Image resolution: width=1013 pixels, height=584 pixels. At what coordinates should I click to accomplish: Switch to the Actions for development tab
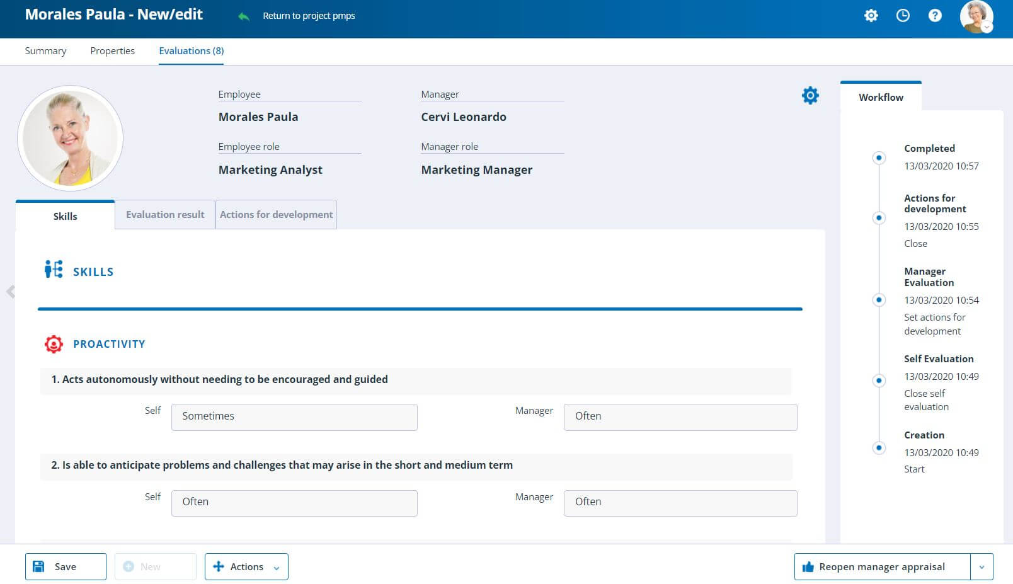tap(276, 214)
